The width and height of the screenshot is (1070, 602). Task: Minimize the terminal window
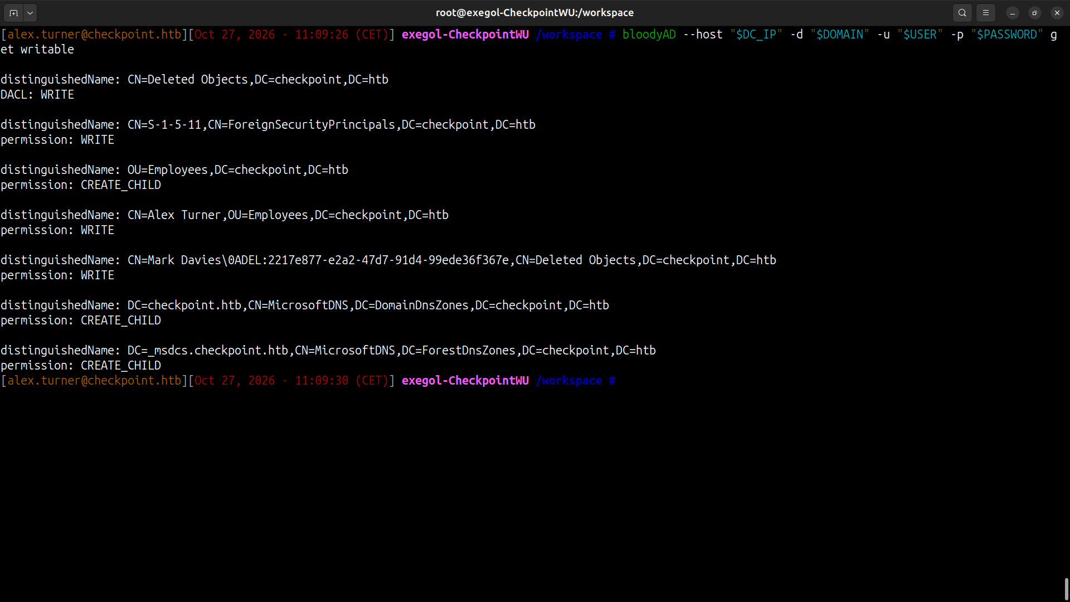tap(1013, 13)
